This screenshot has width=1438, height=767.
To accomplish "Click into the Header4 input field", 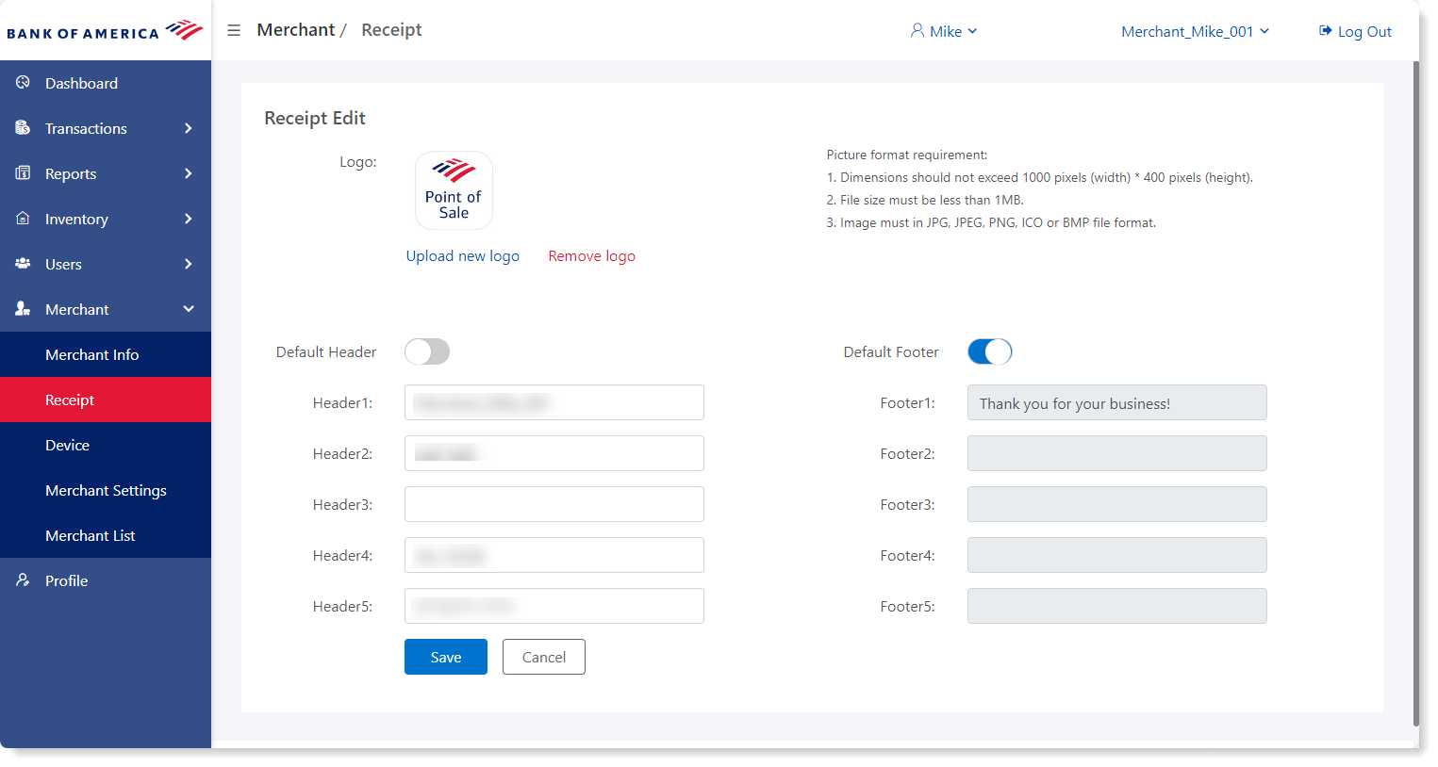I will click(554, 555).
